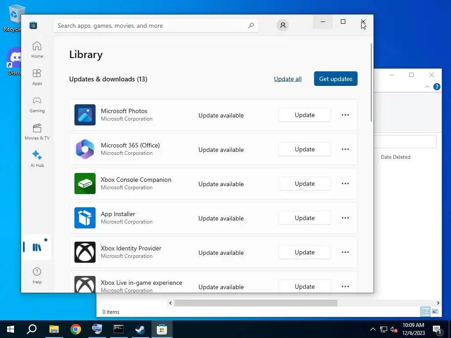
Task: Show hidden system tray icons
Action: click(x=373, y=329)
